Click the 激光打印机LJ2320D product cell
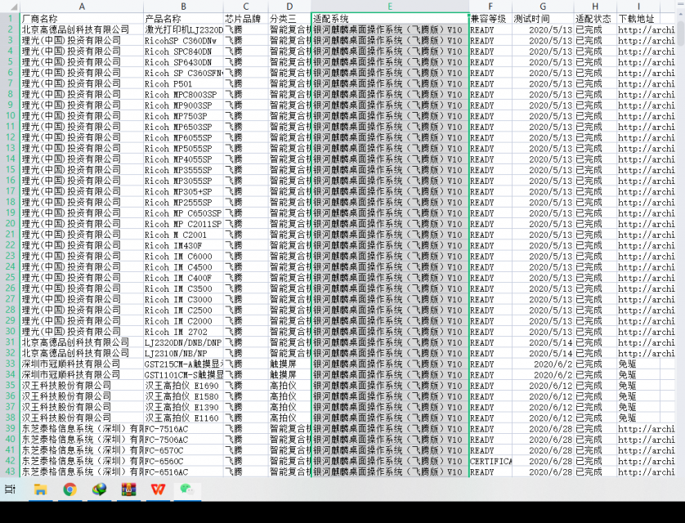685x523 pixels. click(183, 29)
